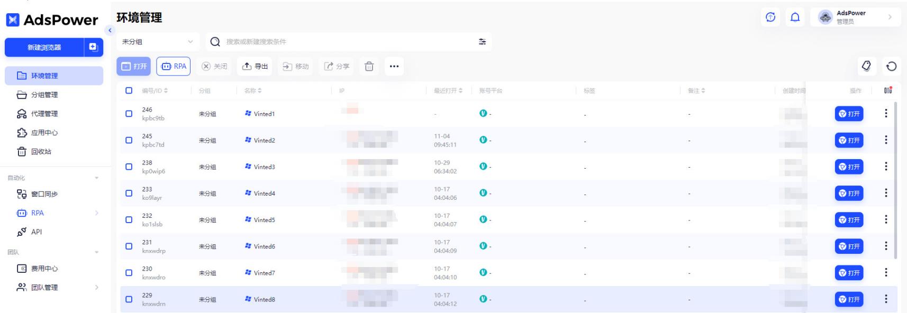This screenshot has width=907, height=313.
Task: Tick the select-all checkbox in header
Action: coord(129,90)
